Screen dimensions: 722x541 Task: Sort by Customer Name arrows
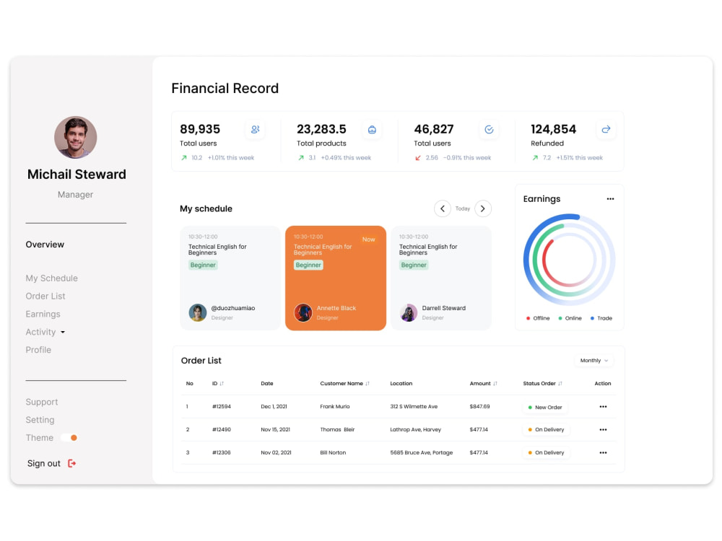coord(367,383)
